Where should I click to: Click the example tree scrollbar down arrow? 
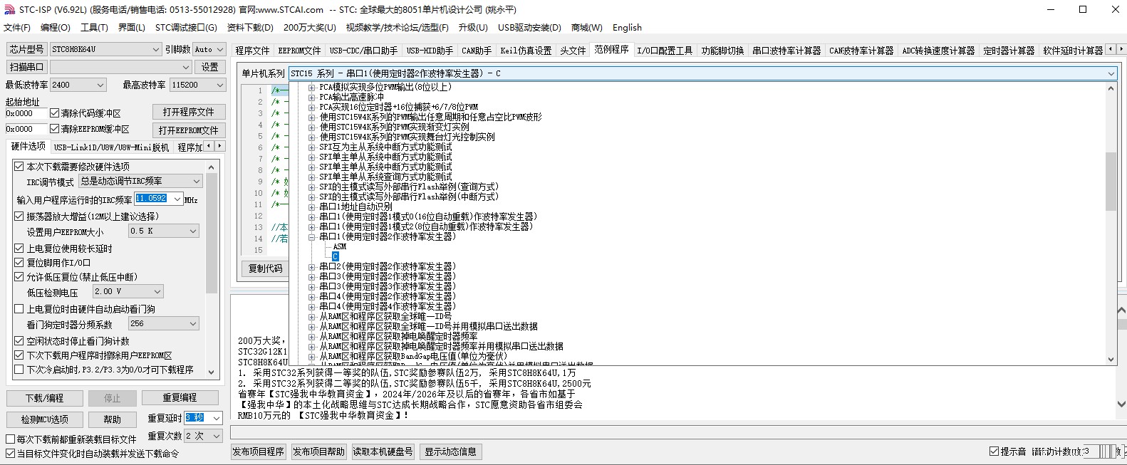1111,360
